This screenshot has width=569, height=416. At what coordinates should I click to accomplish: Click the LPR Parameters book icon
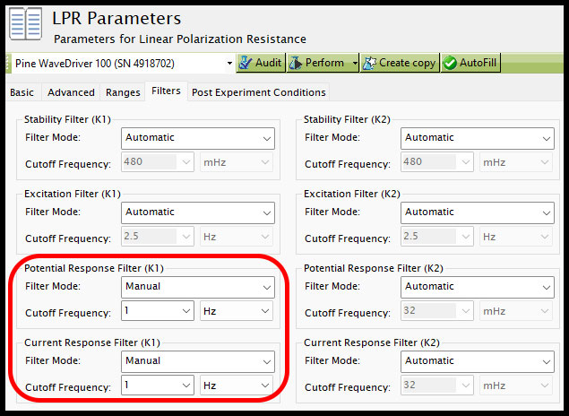pyautogui.click(x=25, y=24)
